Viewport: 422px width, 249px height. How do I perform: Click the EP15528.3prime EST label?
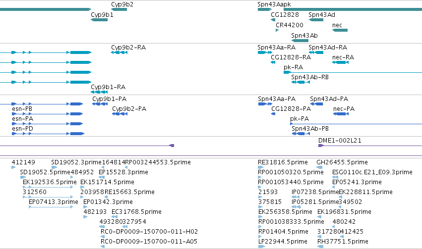coord(123,172)
